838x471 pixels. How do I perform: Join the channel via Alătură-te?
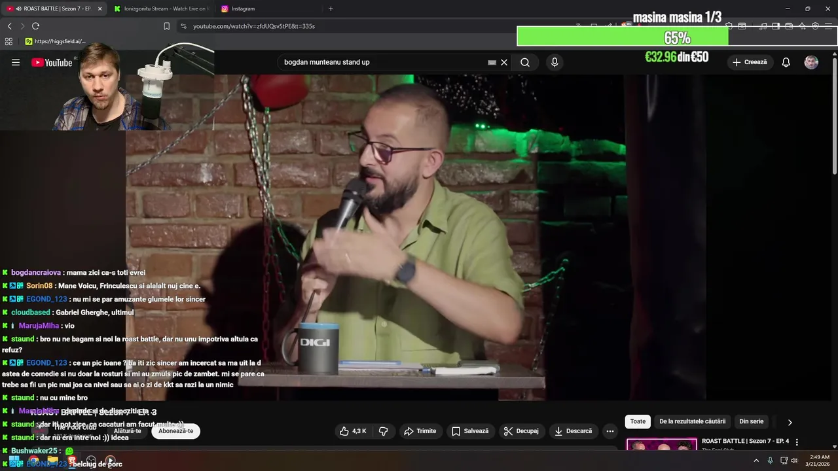click(x=127, y=431)
